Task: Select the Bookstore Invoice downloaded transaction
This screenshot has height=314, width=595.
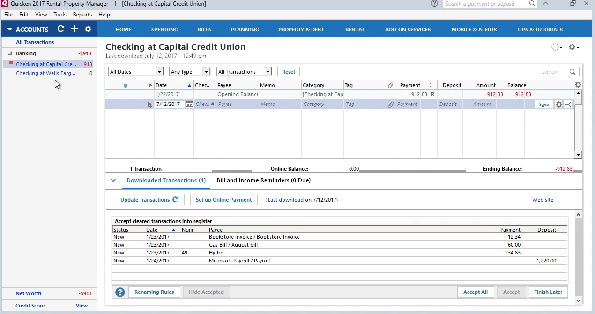Action: point(340,237)
